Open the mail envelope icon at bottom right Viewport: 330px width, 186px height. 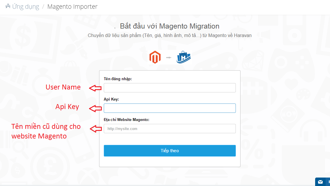pos(320,182)
